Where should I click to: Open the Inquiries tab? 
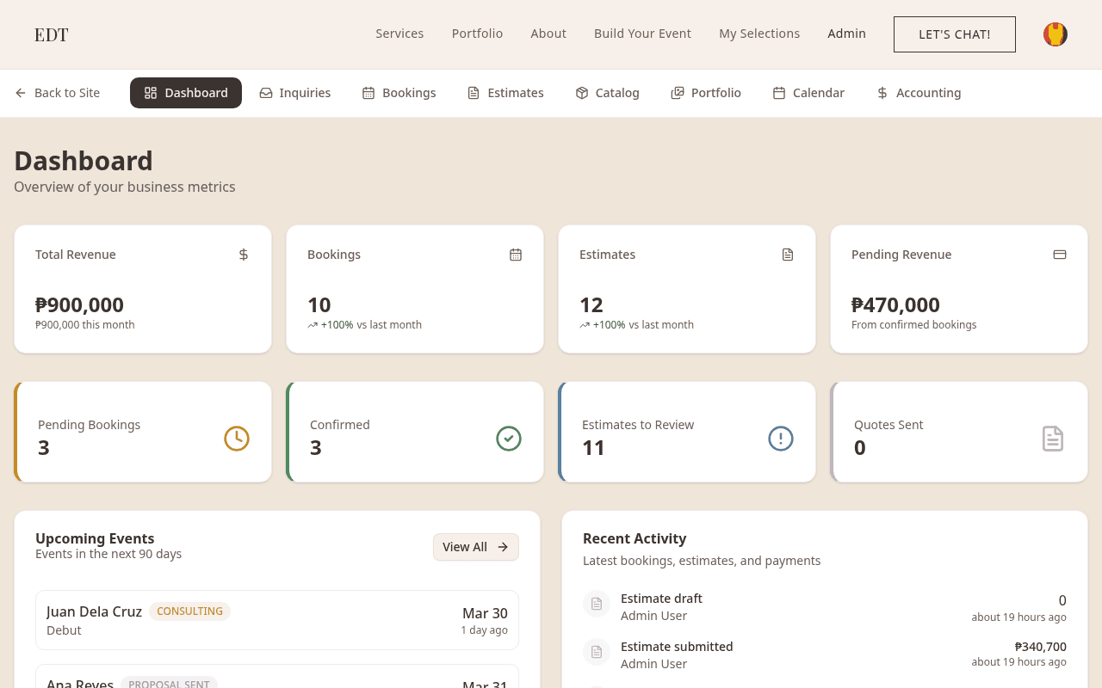tap(295, 93)
